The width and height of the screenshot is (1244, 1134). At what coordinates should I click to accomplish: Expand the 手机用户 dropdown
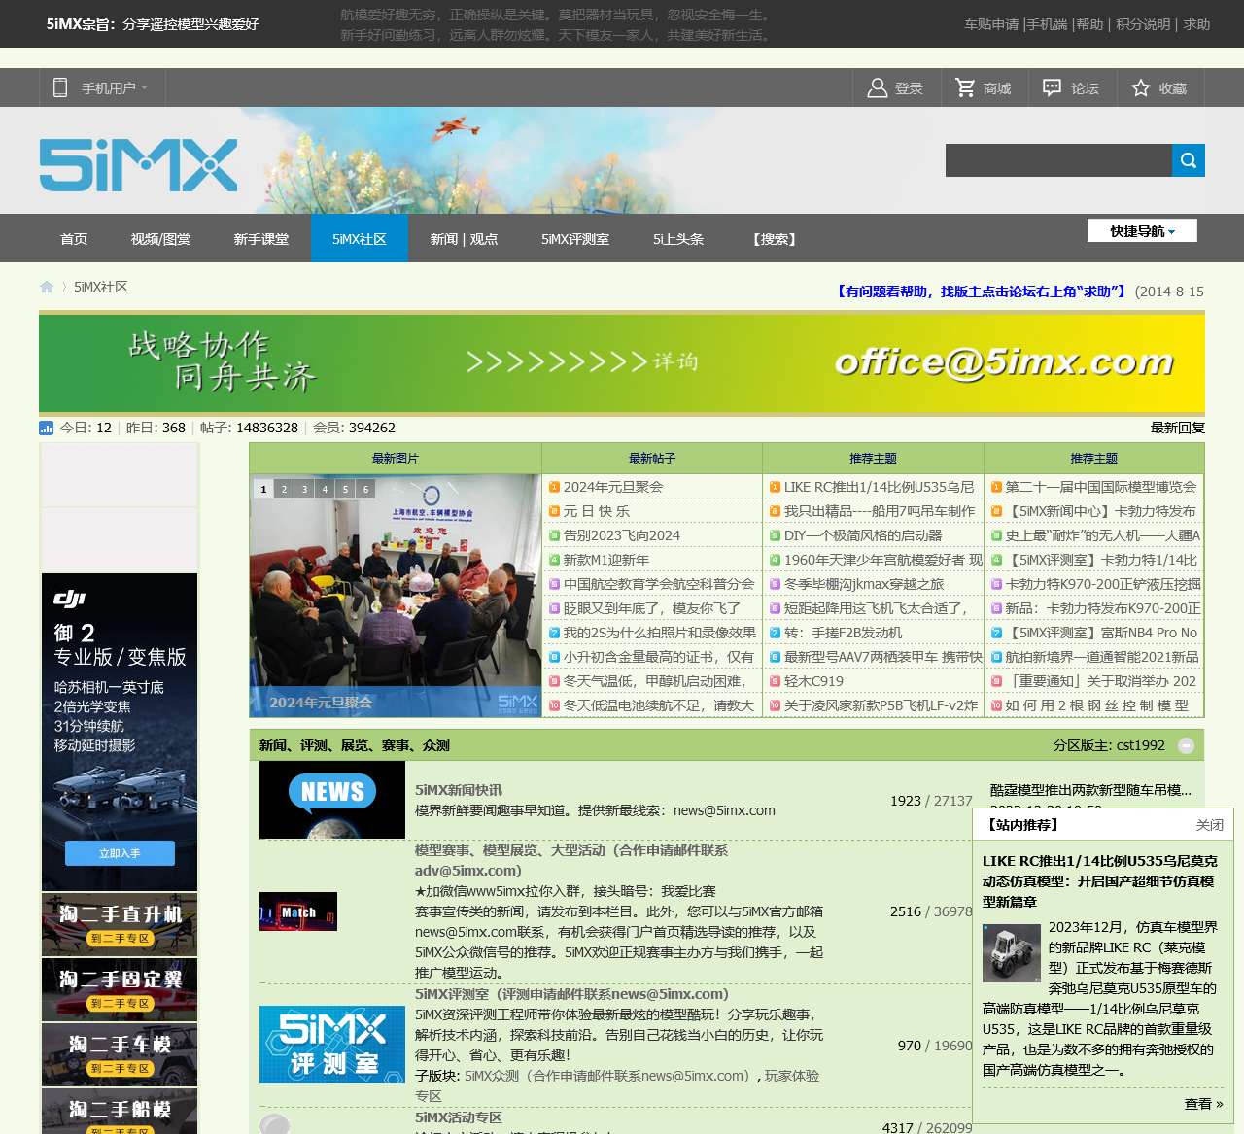[x=102, y=87]
